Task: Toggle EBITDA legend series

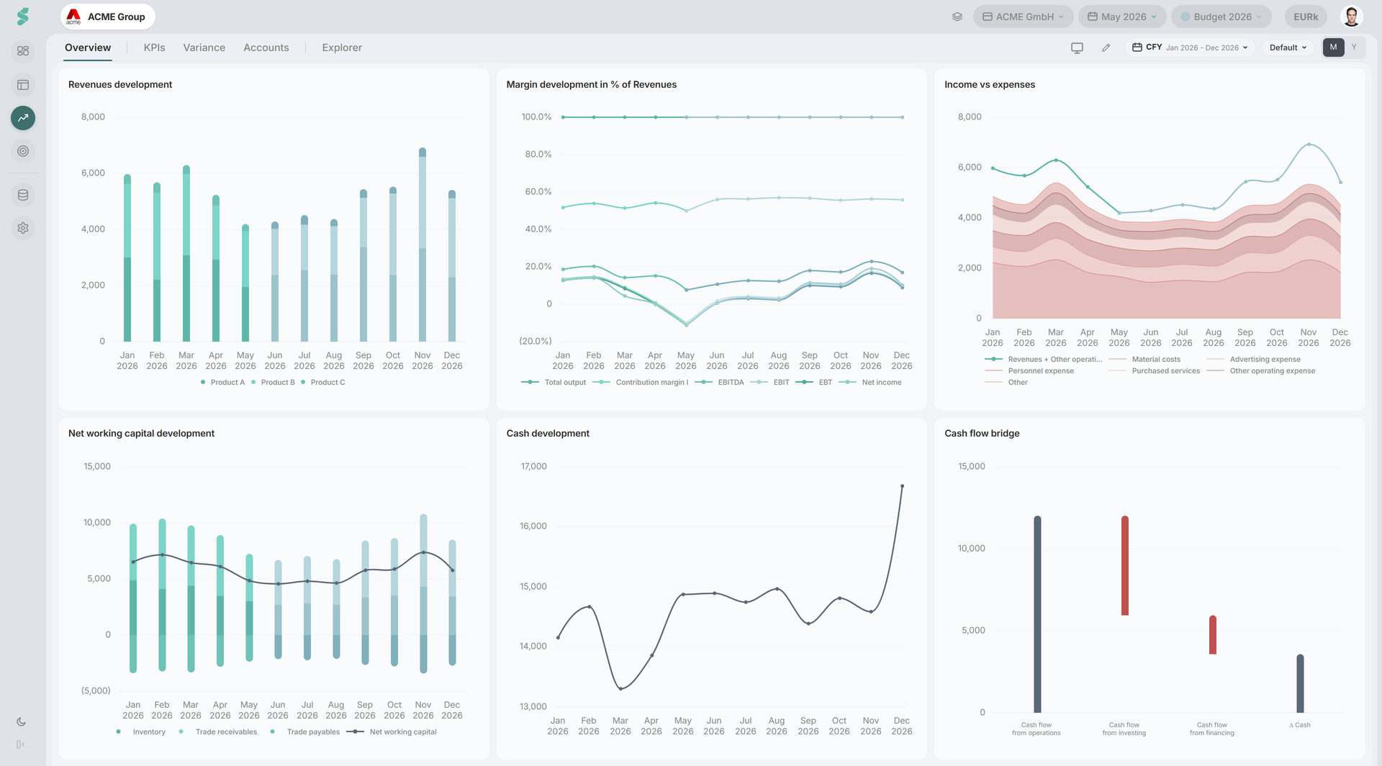Action: (x=720, y=383)
